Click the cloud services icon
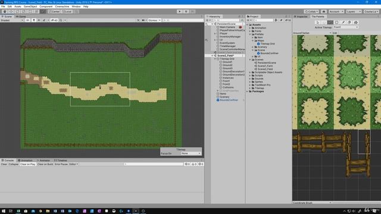Image resolution: width=381 pixels, height=214 pixels. pyautogui.click(x=324, y=11)
